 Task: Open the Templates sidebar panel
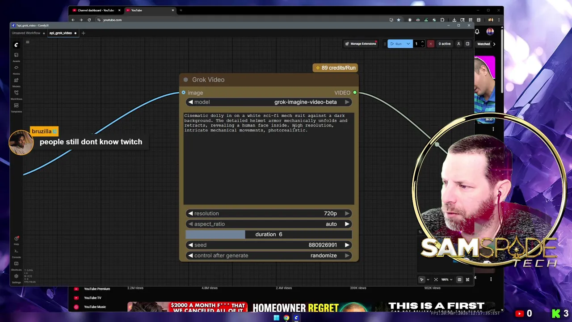(x=16, y=107)
